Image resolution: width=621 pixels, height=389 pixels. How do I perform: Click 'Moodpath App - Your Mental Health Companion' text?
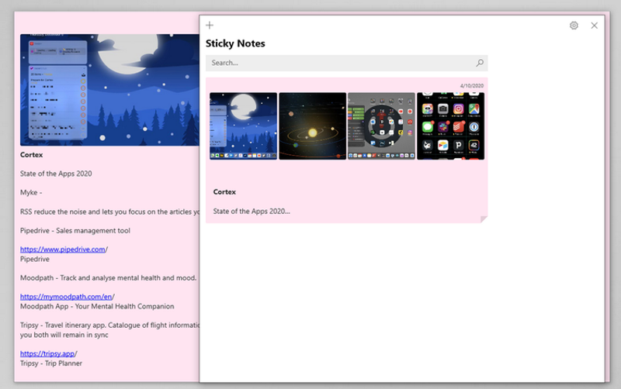(x=97, y=306)
